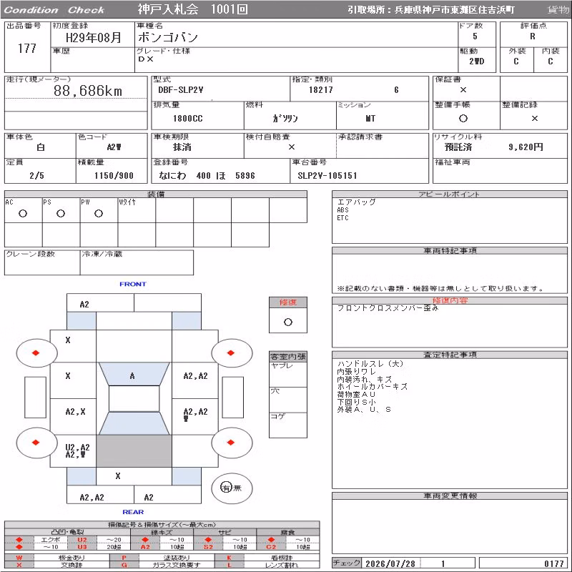Click the displacement 1800CC
Viewport: 572px width, 572px height.
(187, 119)
